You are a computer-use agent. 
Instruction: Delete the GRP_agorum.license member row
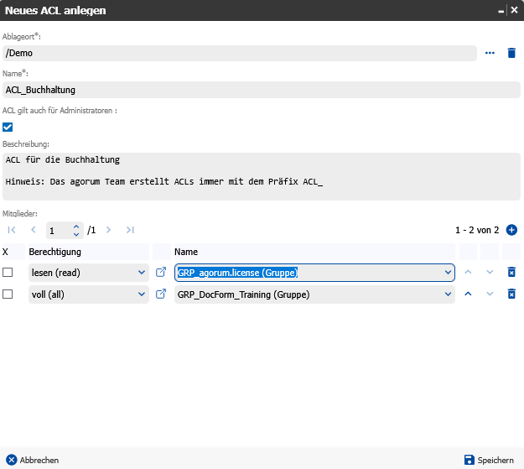click(x=511, y=273)
